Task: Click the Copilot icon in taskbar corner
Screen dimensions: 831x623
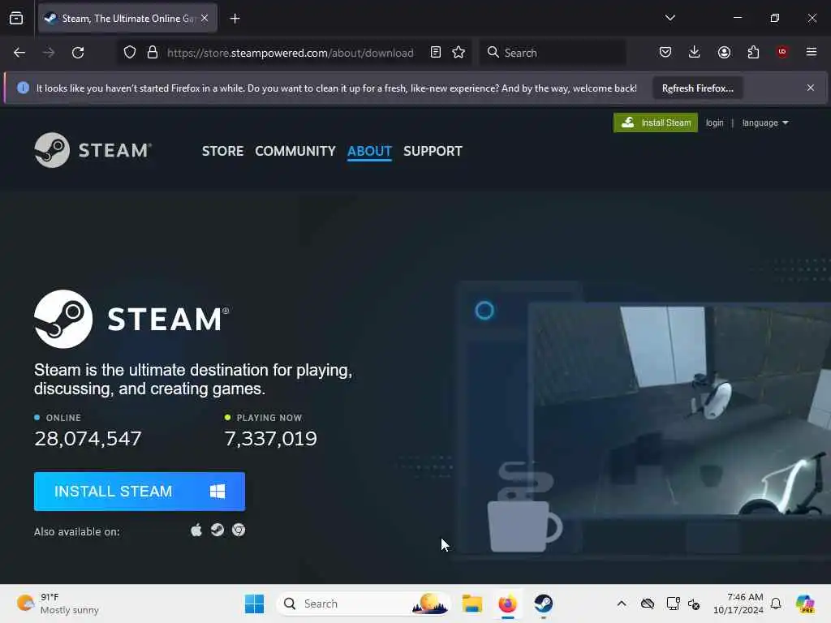Action: click(x=805, y=604)
